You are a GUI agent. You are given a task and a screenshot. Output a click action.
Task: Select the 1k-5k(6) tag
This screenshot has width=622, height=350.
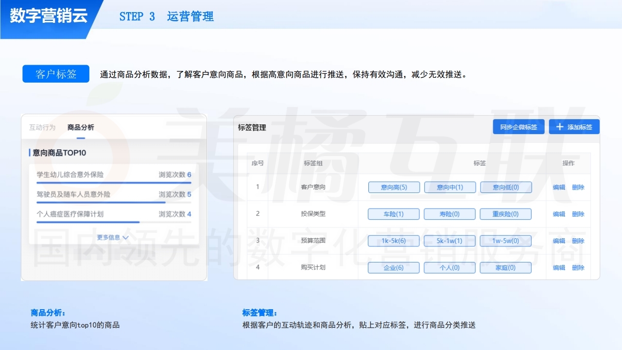(x=394, y=241)
